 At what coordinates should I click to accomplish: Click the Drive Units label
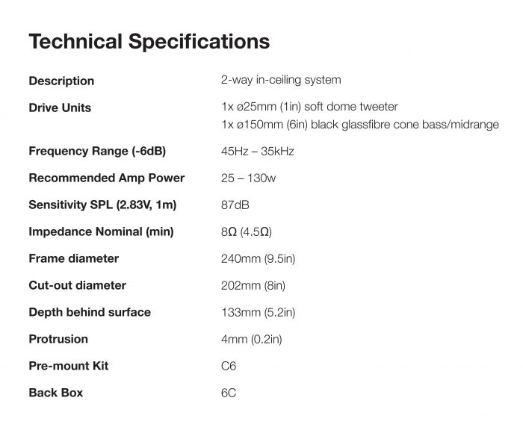tap(60, 108)
